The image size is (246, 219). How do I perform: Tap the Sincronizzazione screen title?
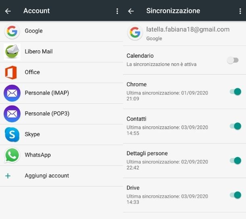click(173, 11)
